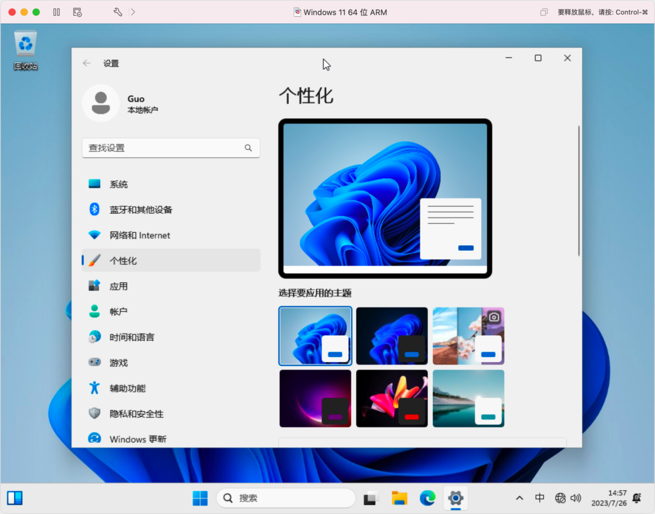Click the 游戏 gamepad icon
The height and width of the screenshot is (514, 655).
click(95, 362)
